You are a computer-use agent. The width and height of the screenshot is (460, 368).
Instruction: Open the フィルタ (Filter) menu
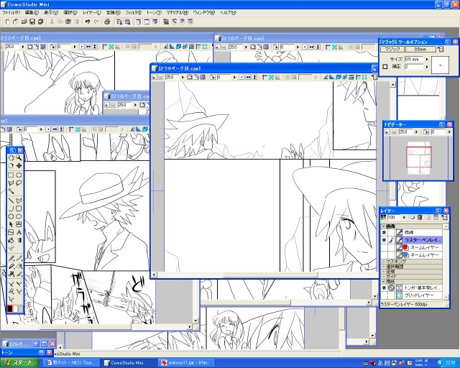click(133, 12)
